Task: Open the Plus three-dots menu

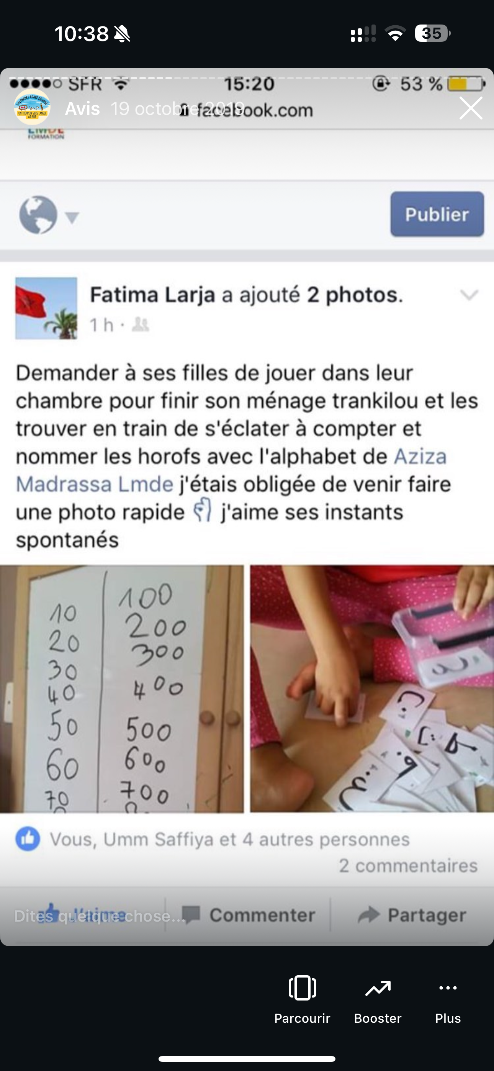Action: pyautogui.click(x=448, y=988)
